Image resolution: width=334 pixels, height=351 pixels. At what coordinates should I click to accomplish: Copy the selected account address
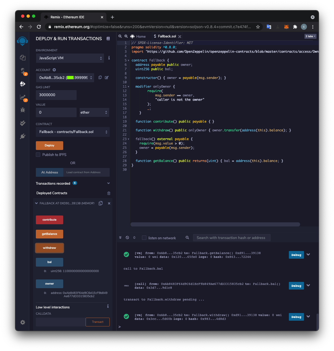pos(100,78)
